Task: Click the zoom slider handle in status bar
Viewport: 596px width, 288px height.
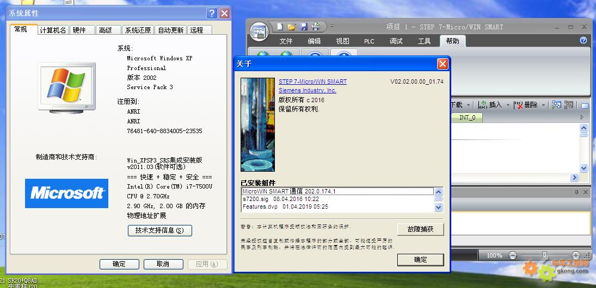Action: click(x=544, y=255)
